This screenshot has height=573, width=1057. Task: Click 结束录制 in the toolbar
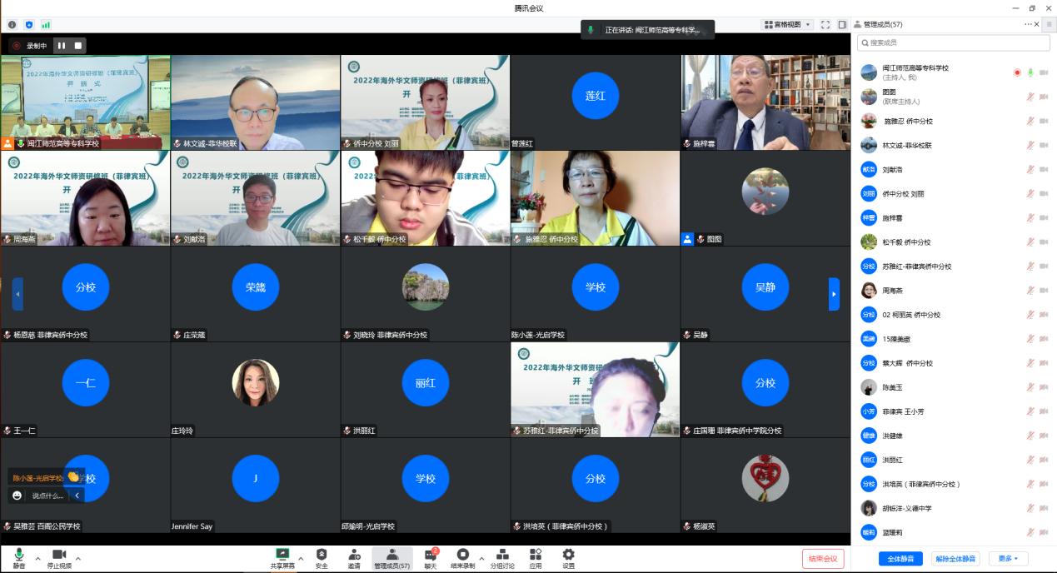462,557
